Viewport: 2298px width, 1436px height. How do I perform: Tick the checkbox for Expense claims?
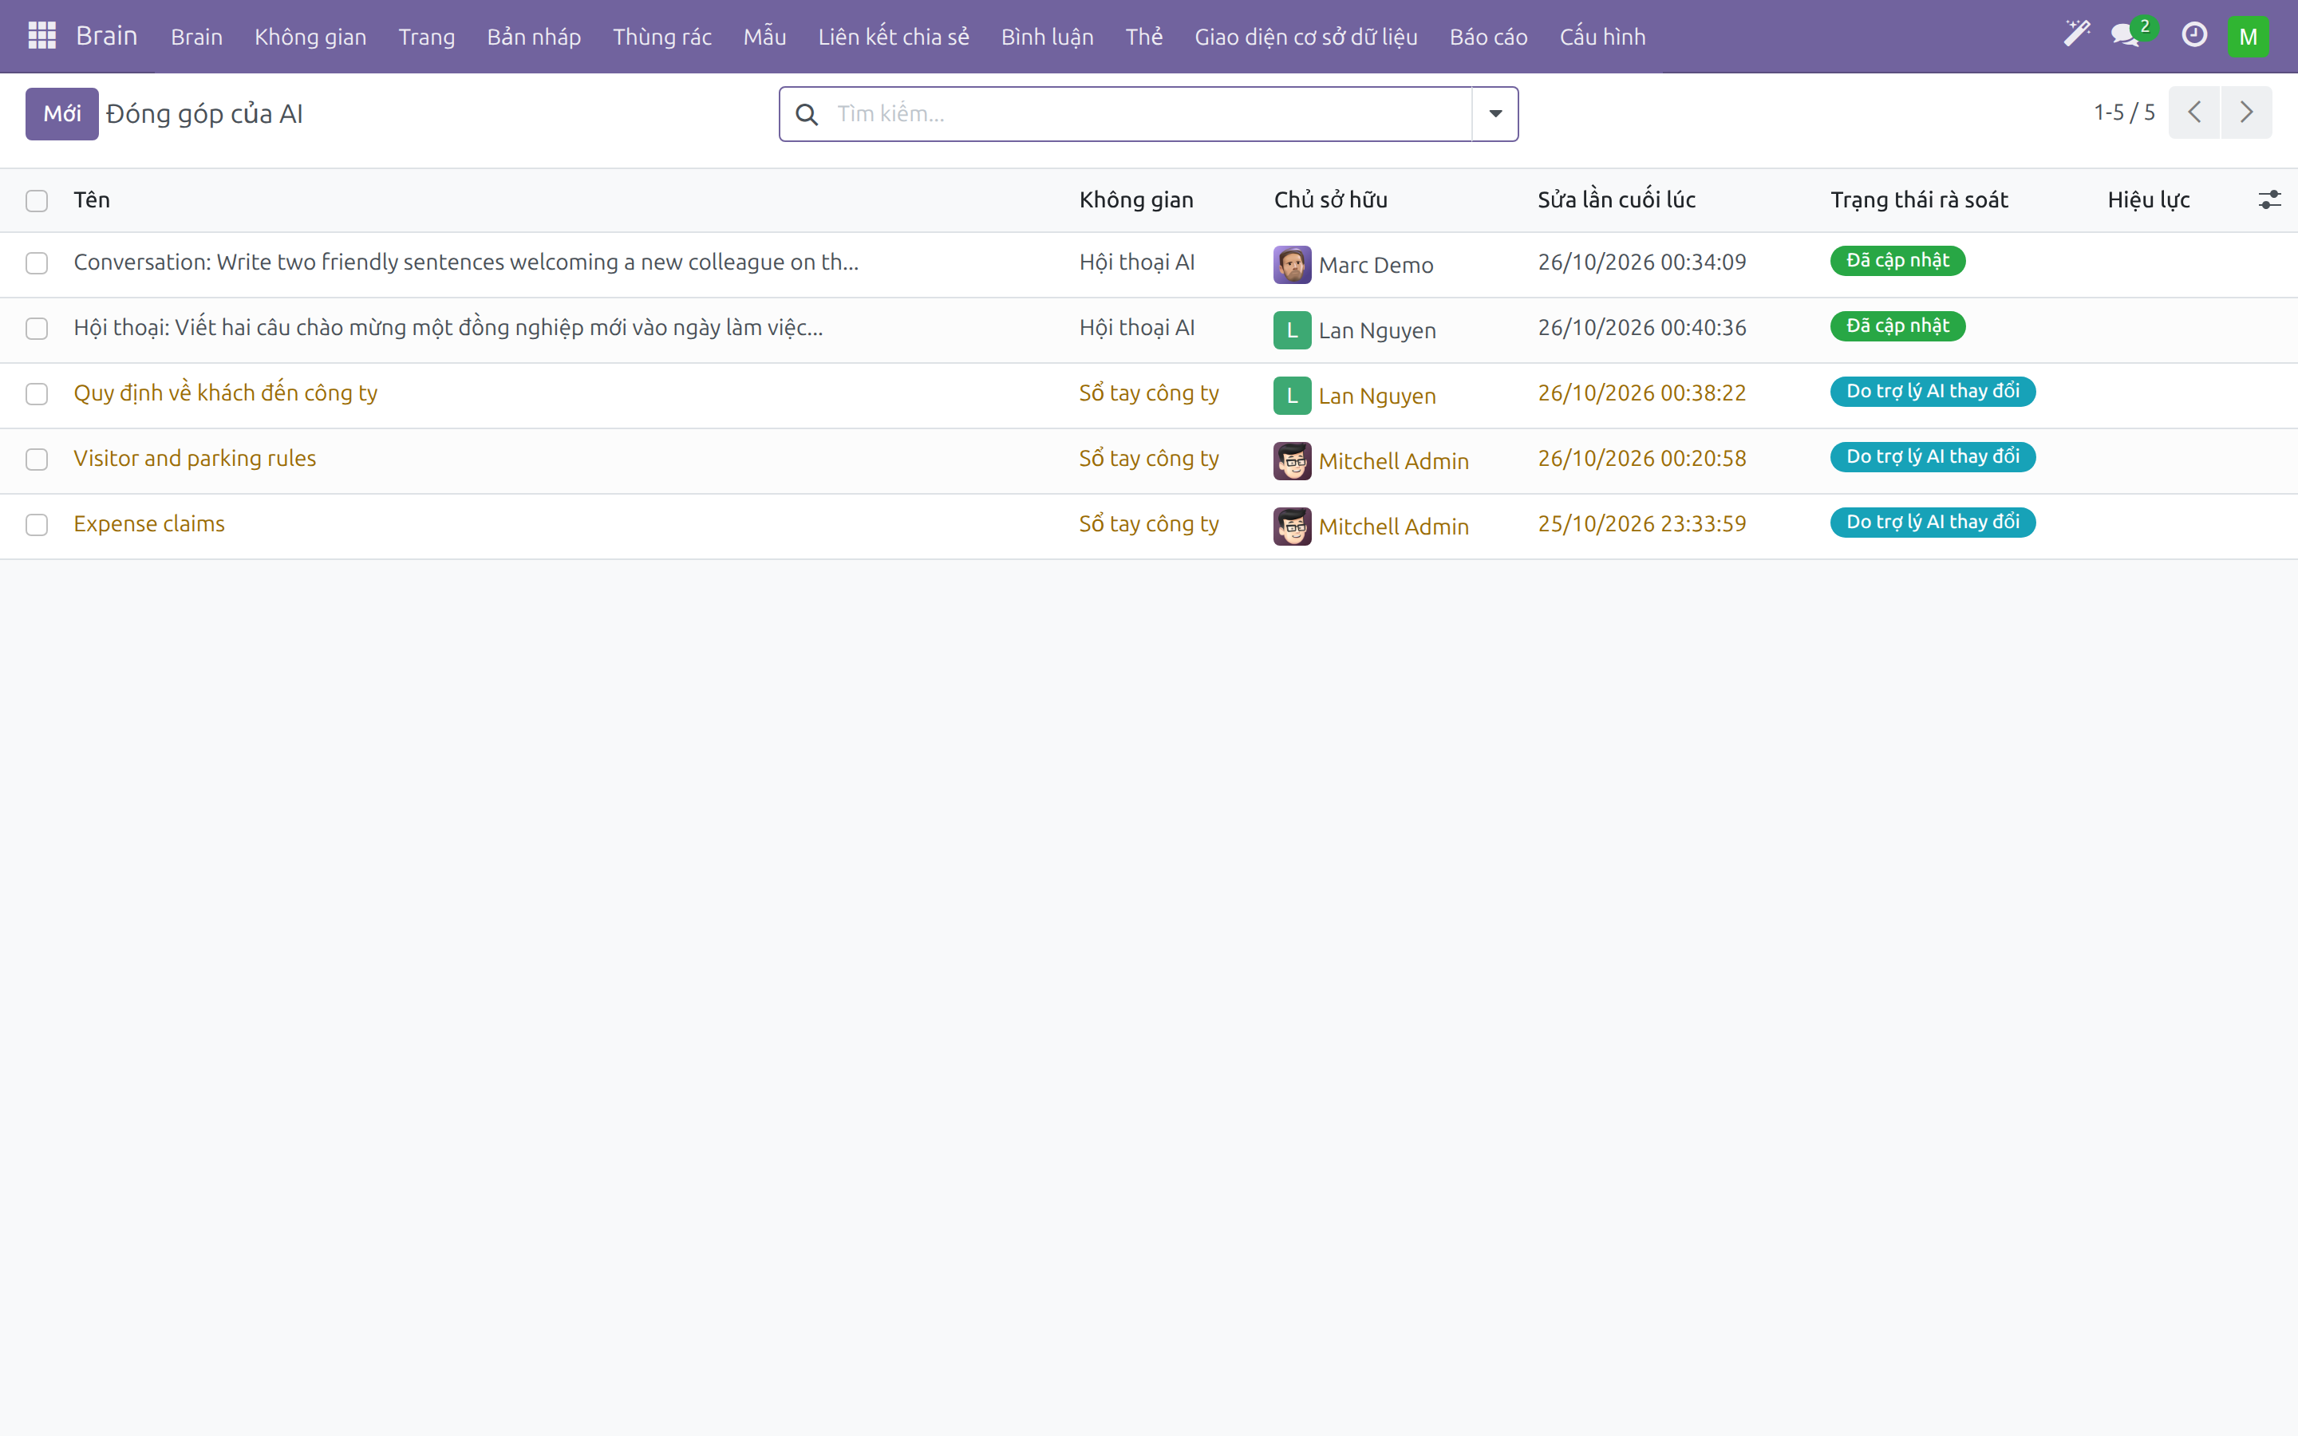(x=37, y=524)
